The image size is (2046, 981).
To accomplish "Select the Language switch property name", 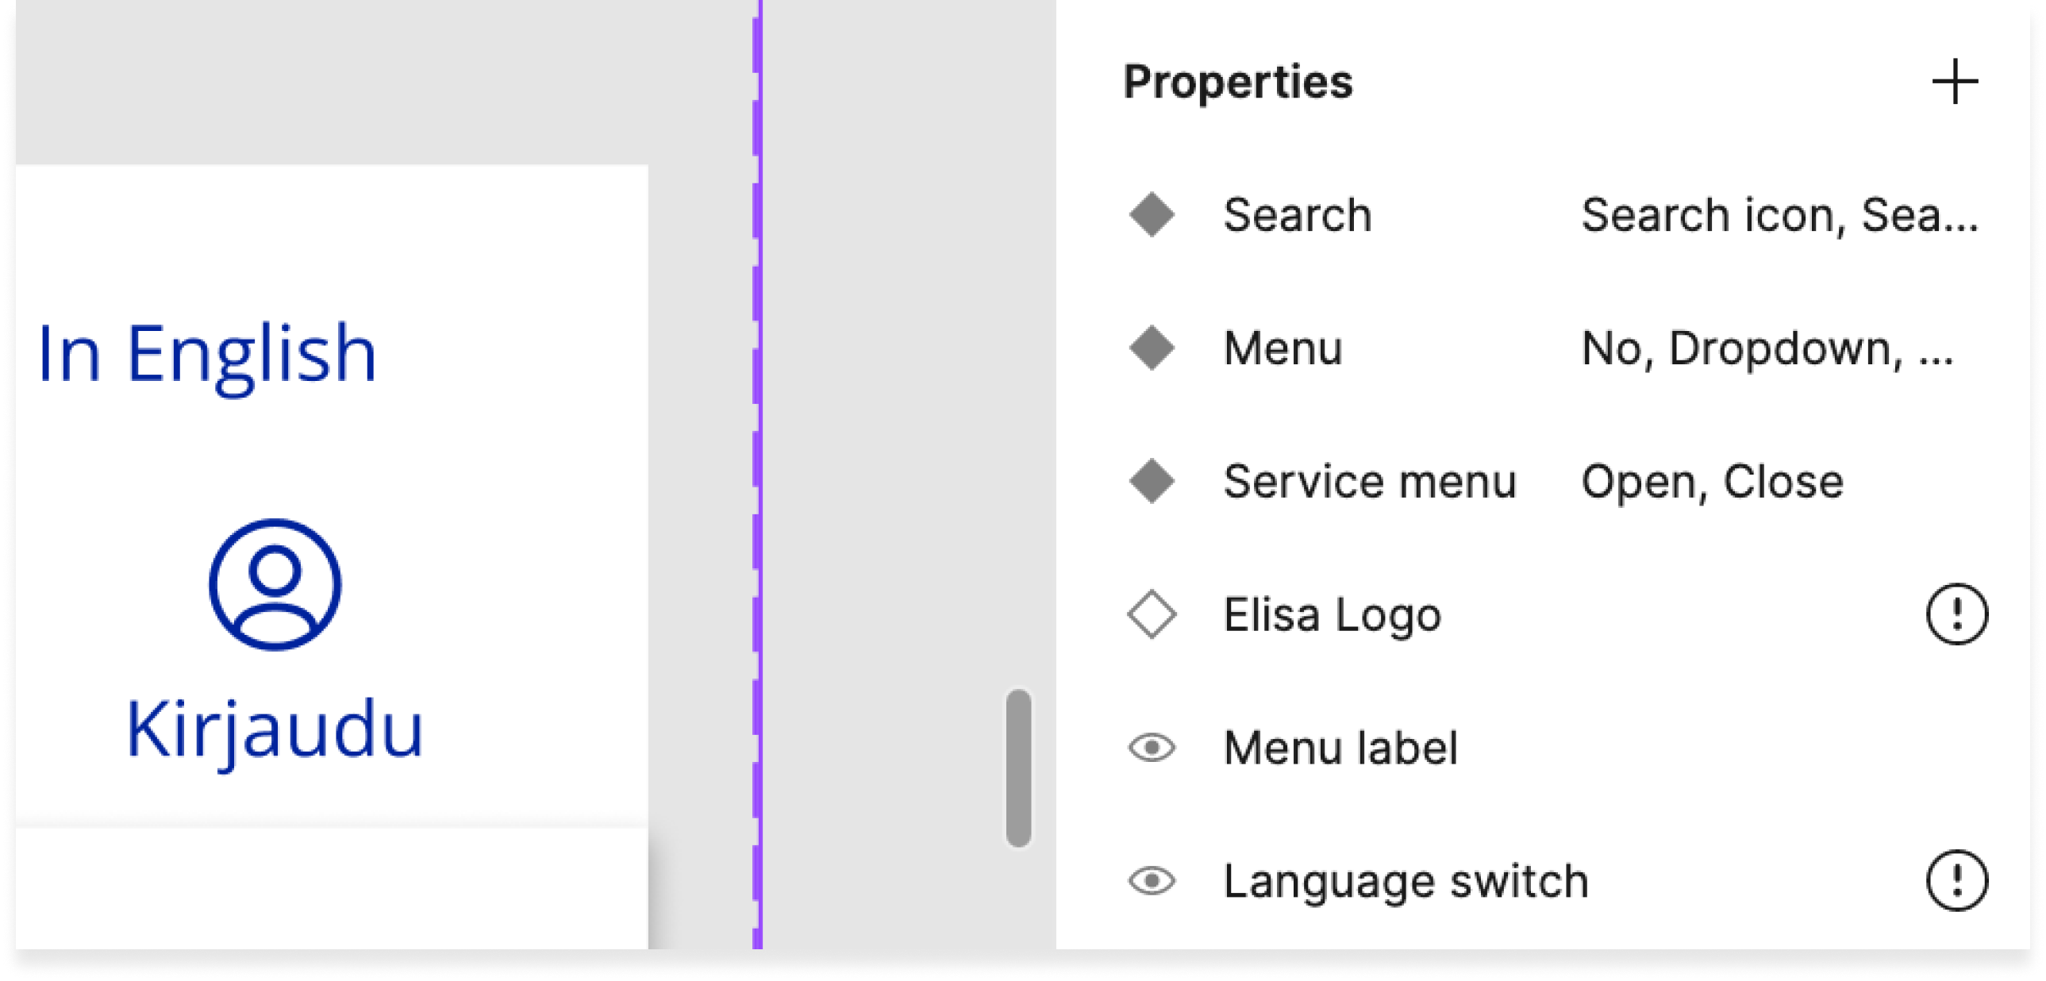I will tap(1406, 880).
